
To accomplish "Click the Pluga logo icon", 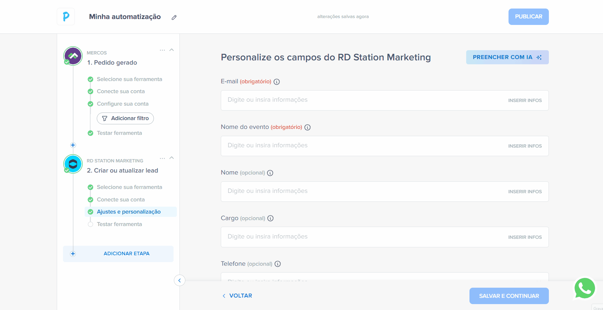I will pos(66,16).
